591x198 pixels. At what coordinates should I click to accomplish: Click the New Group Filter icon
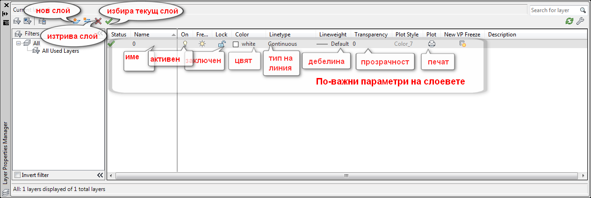point(27,21)
